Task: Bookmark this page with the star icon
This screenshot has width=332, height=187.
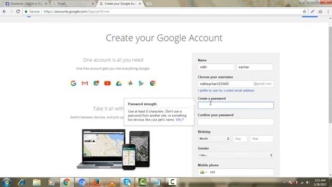Action: click(305, 11)
